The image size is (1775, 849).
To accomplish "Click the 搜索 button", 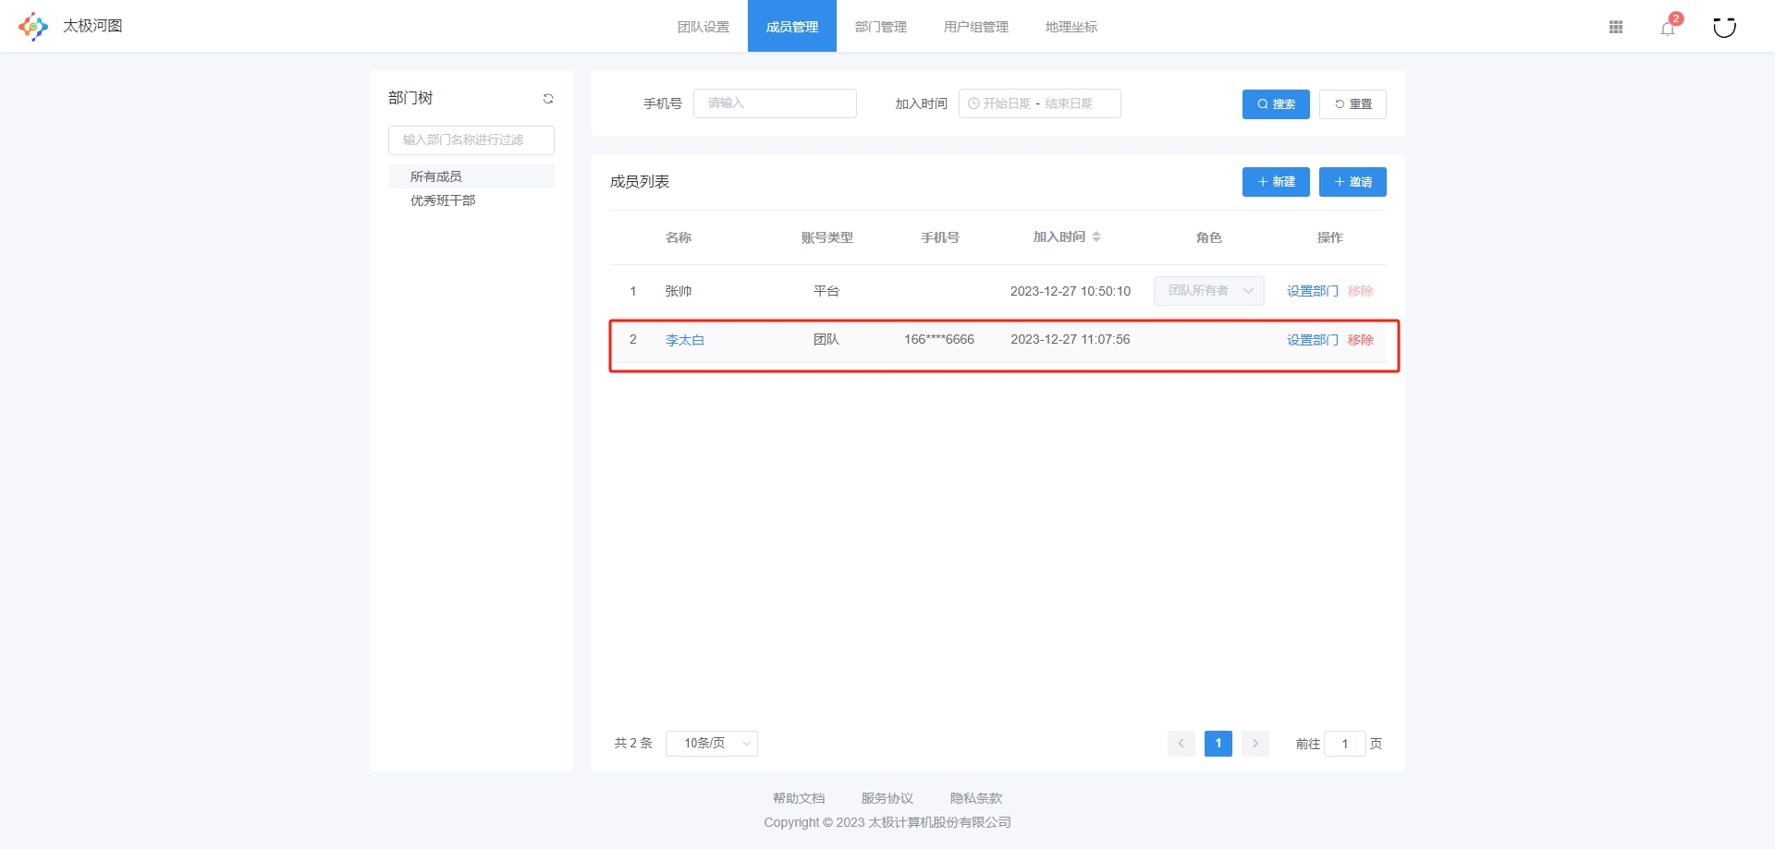I will click(1276, 104).
